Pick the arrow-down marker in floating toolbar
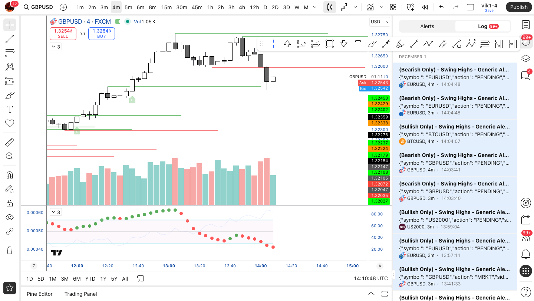The height and width of the screenshot is (301, 534). [344, 44]
